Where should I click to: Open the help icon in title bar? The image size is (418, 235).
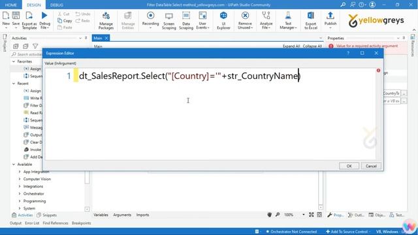coord(362,5)
